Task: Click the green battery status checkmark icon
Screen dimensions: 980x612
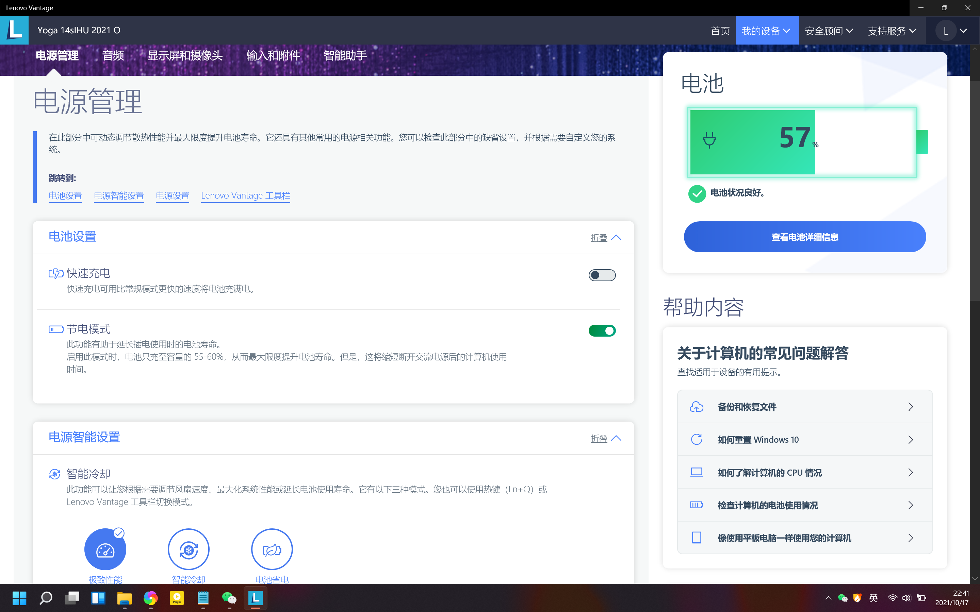Action: (697, 193)
